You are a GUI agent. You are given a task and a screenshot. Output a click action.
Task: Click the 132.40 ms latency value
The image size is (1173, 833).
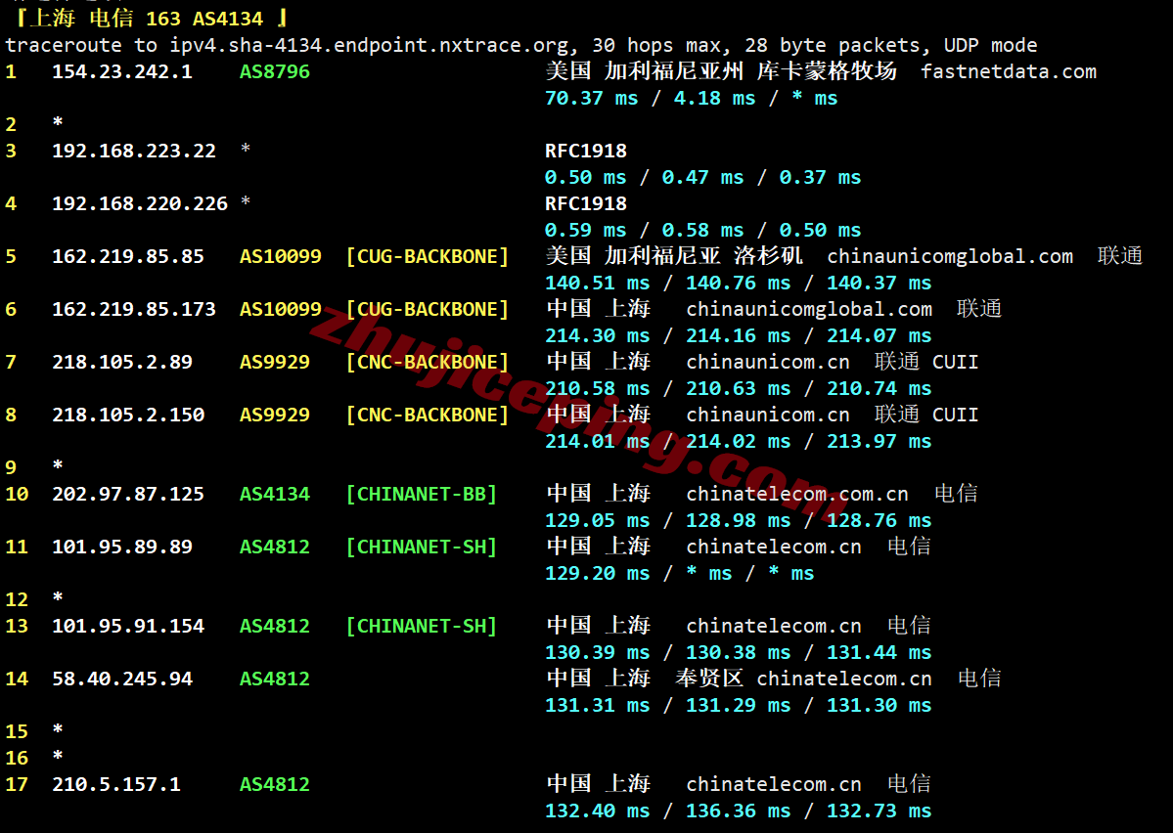pyautogui.click(x=598, y=811)
